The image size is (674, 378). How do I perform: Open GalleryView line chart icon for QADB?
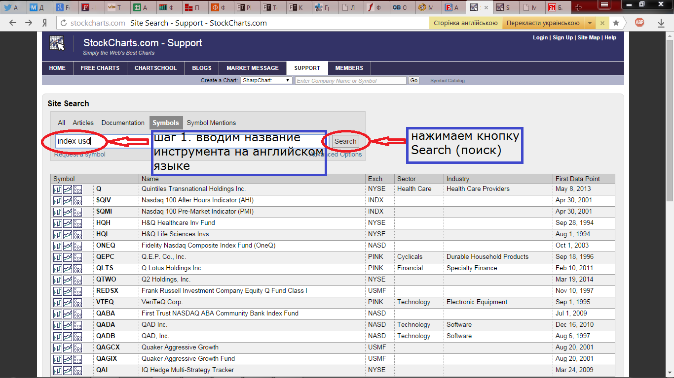click(x=67, y=336)
